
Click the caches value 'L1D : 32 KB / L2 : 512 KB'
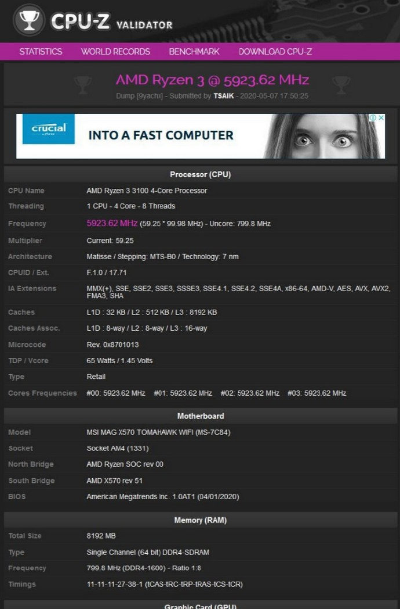tap(129, 312)
